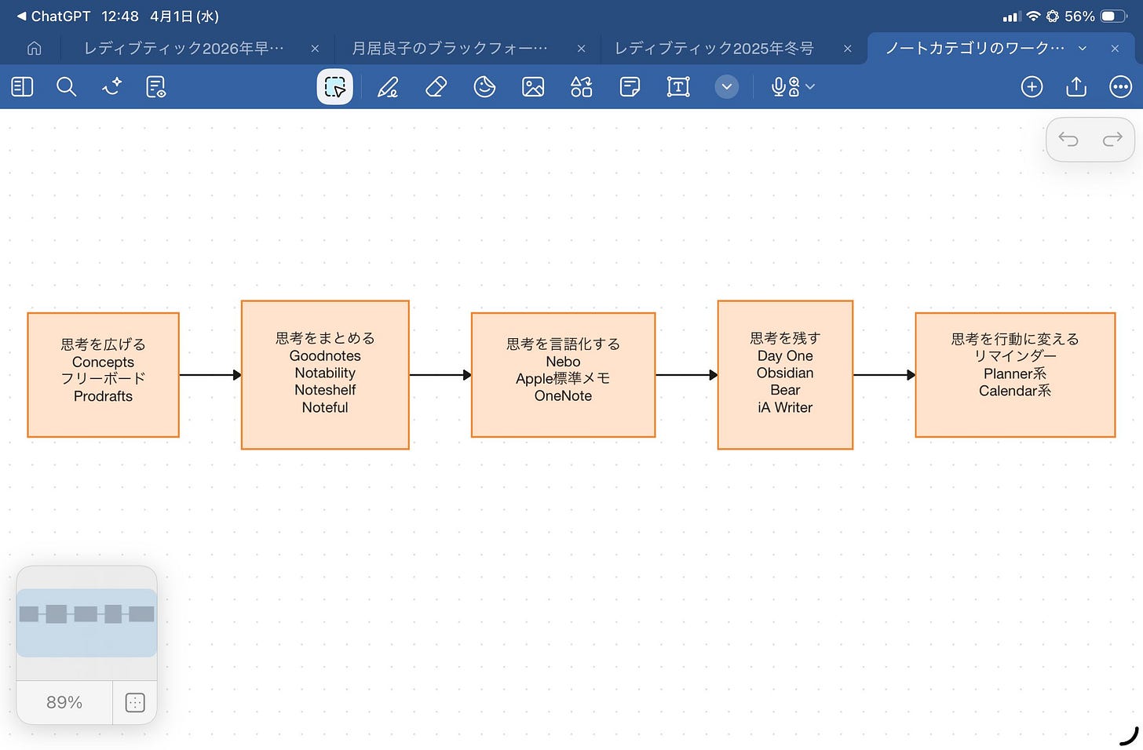The height and width of the screenshot is (750, 1143).
Task: Select the 思考を広げる box
Action: point(104,375)
